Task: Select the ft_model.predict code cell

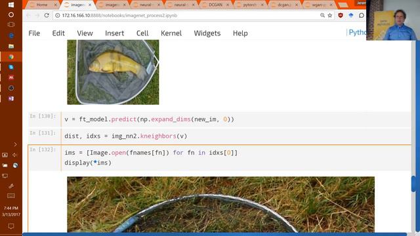Action: pos(236,119)
